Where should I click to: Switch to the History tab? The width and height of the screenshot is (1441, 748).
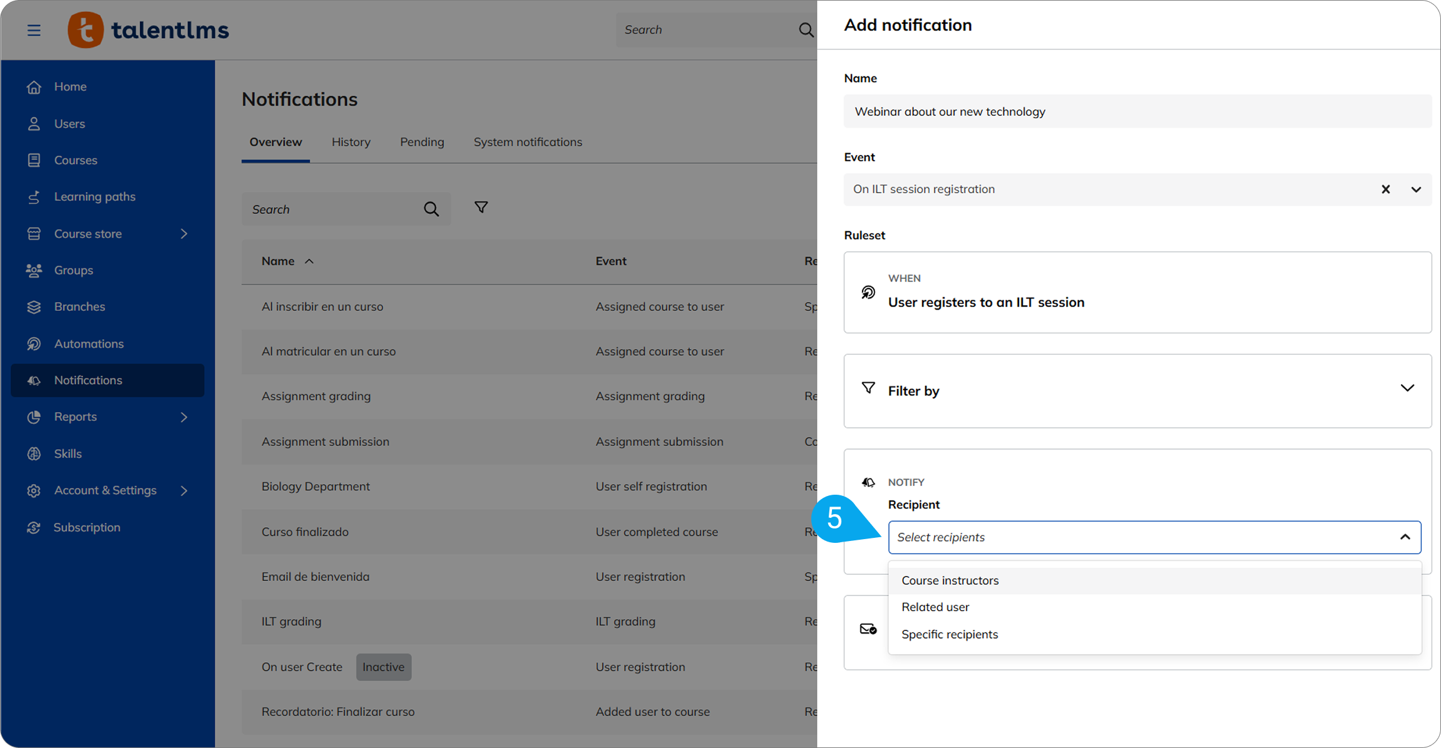pos(351,142)
